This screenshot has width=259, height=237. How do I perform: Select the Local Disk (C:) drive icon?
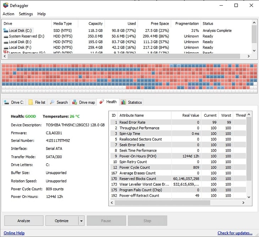point(6,31)
